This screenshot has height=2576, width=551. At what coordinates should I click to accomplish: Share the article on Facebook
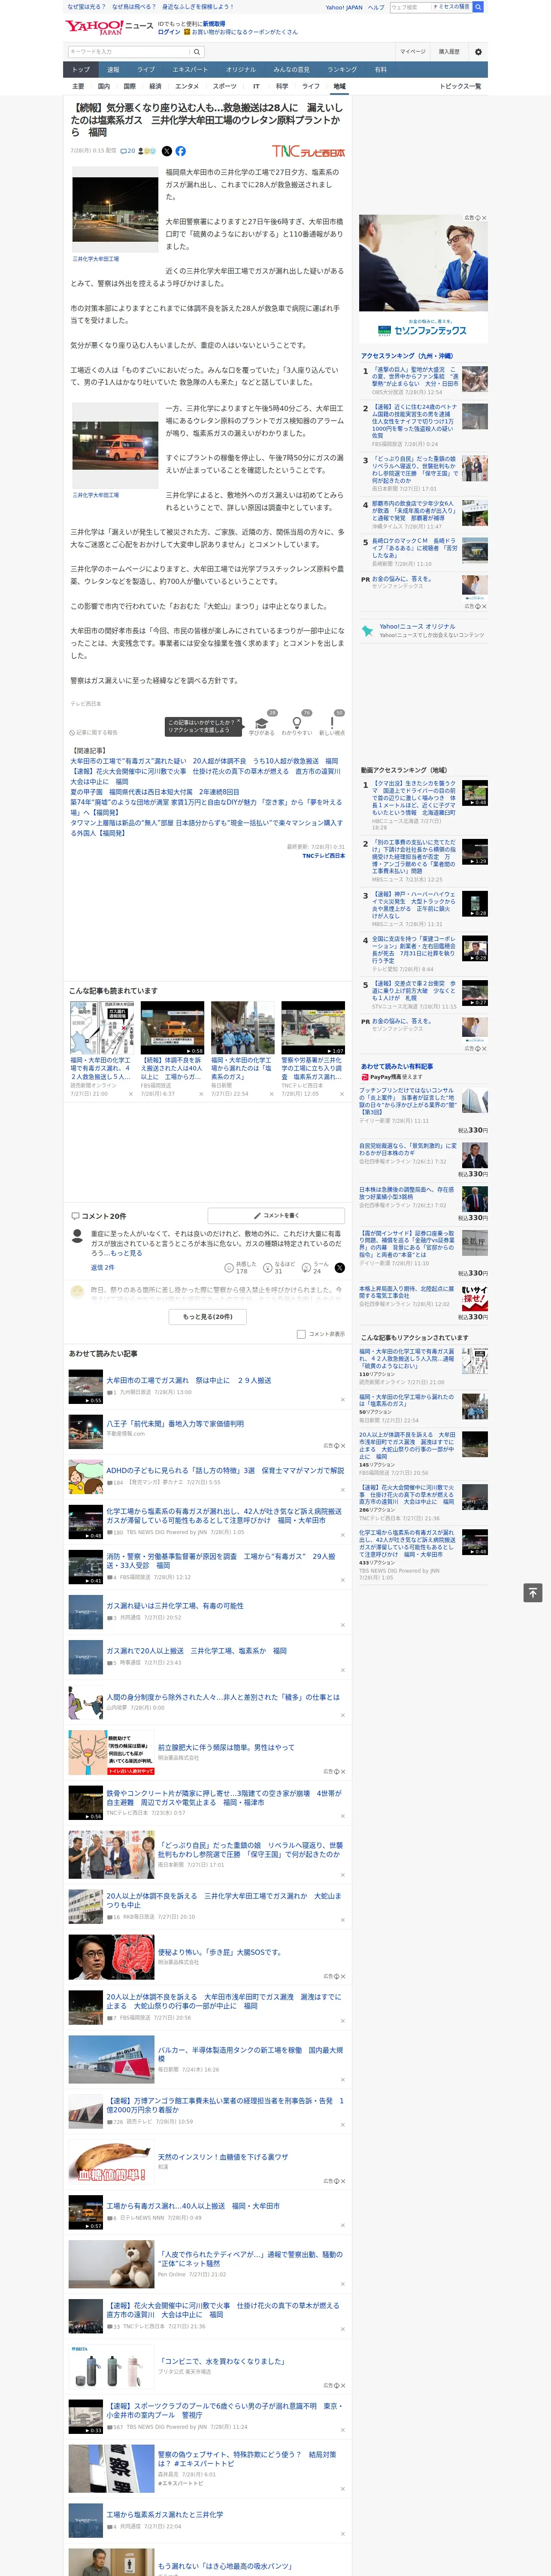click(181, 151)
